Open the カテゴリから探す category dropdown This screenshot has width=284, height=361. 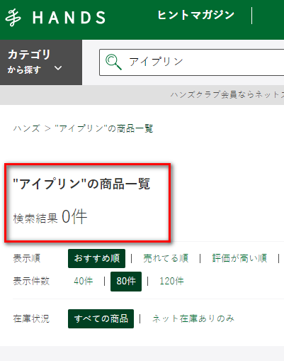point(41,62)
